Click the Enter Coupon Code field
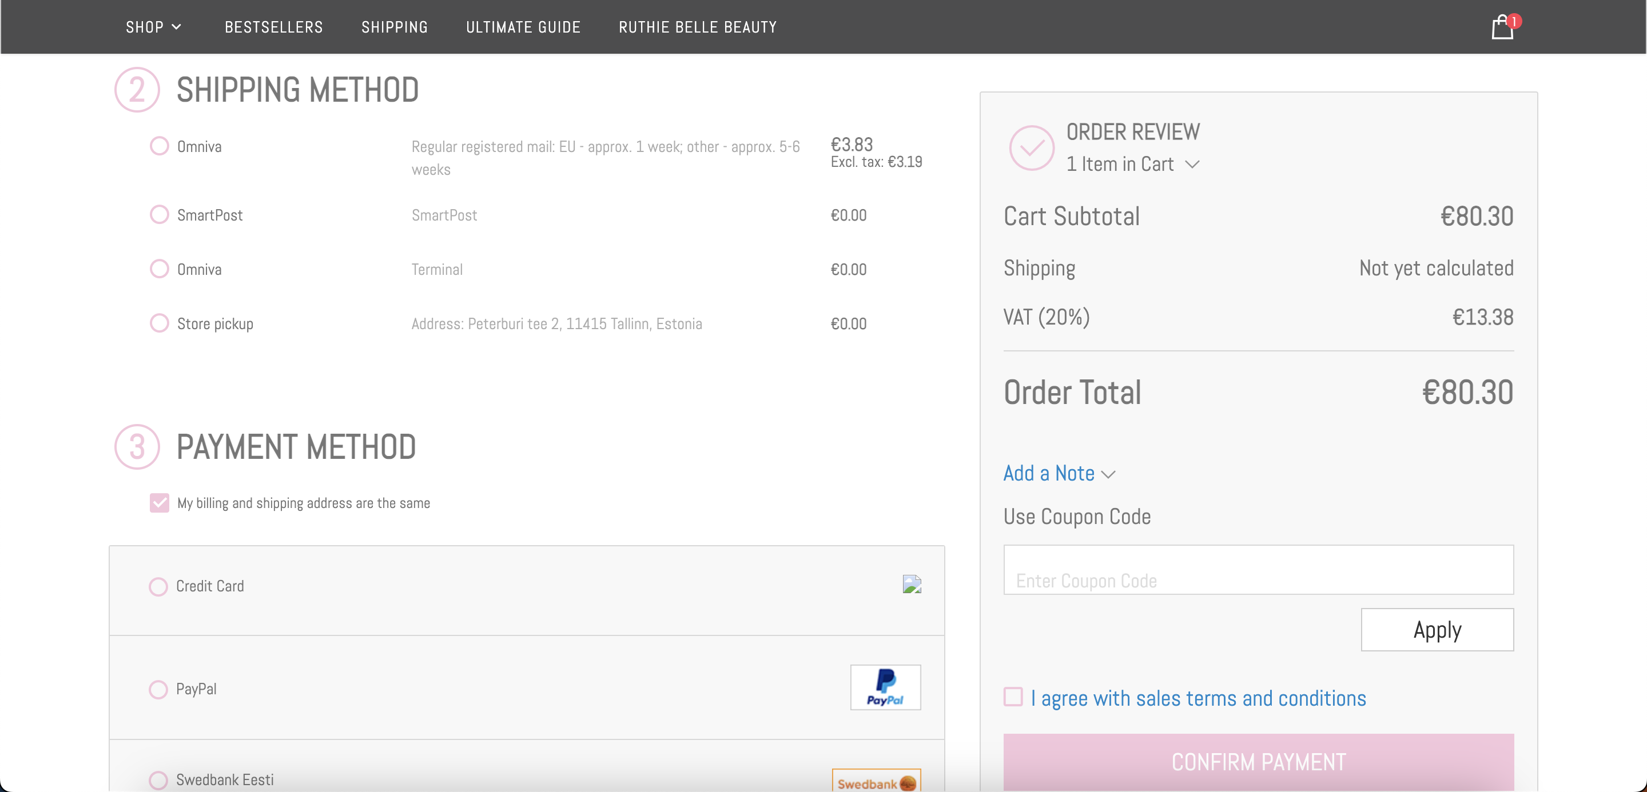 tap(1258, 570)
